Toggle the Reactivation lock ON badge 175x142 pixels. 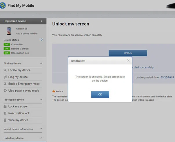7,53
